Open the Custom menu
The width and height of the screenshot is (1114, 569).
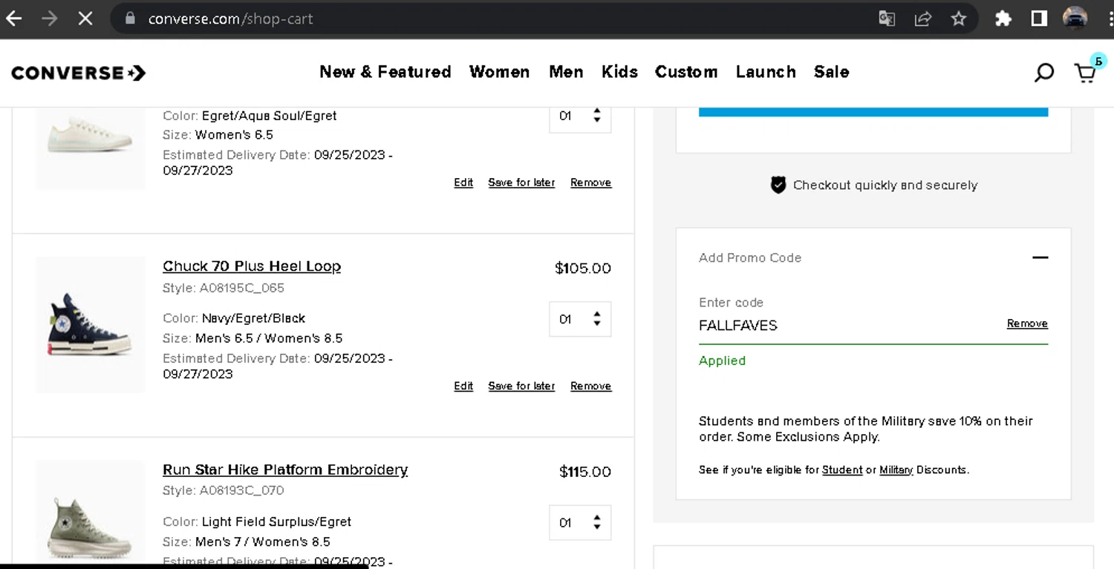point(686,72)
